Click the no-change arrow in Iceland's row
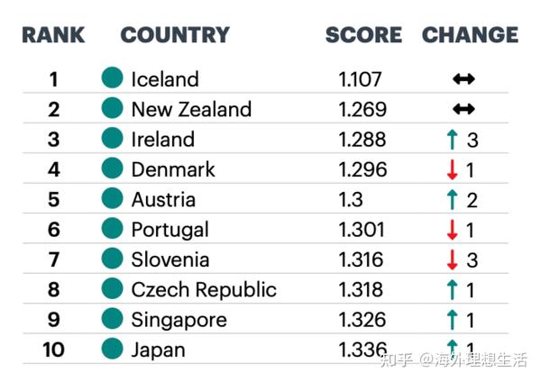This screenshot has width=541, height=382. pos(463,79)
